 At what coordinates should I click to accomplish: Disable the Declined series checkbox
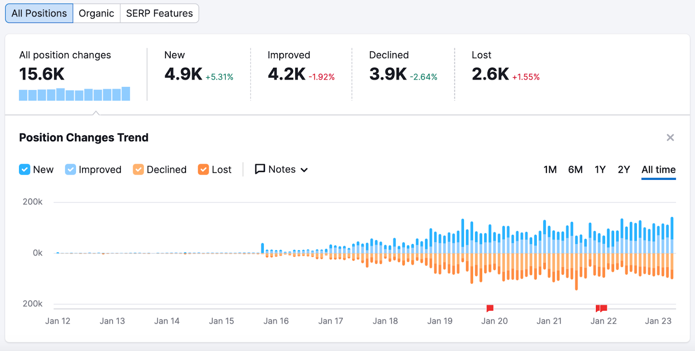click(x=138, y=169)
